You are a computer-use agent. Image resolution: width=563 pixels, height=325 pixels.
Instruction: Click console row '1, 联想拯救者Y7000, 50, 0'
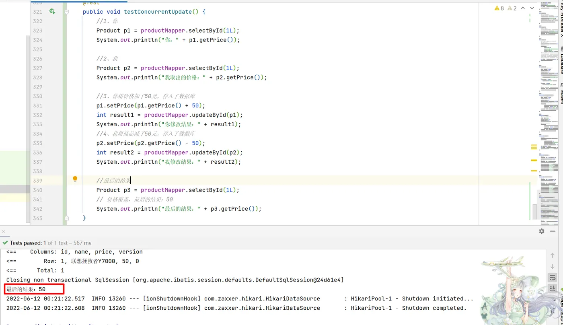click(x=73, y=261)
